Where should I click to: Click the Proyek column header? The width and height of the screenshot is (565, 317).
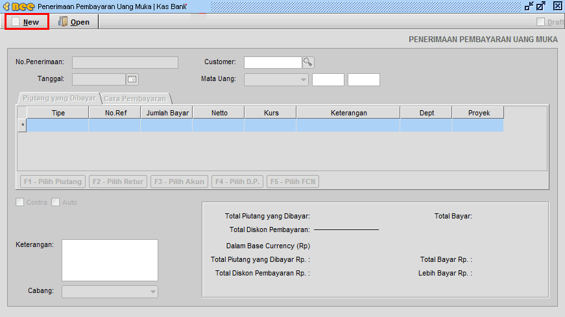click(479, 113)
